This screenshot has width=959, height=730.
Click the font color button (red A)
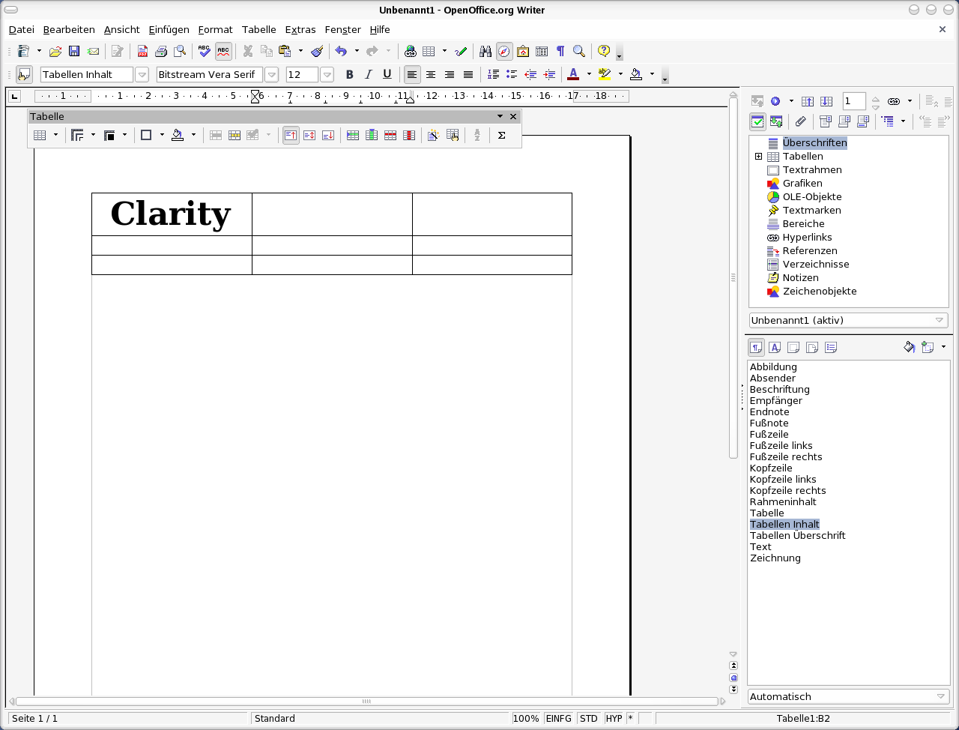tap(574, 74)
